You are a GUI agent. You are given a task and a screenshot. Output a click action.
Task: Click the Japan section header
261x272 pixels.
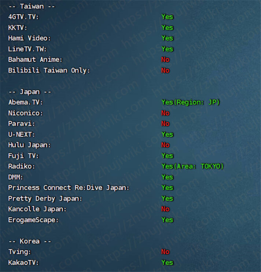pyautogui.click(x=30, y=92)
